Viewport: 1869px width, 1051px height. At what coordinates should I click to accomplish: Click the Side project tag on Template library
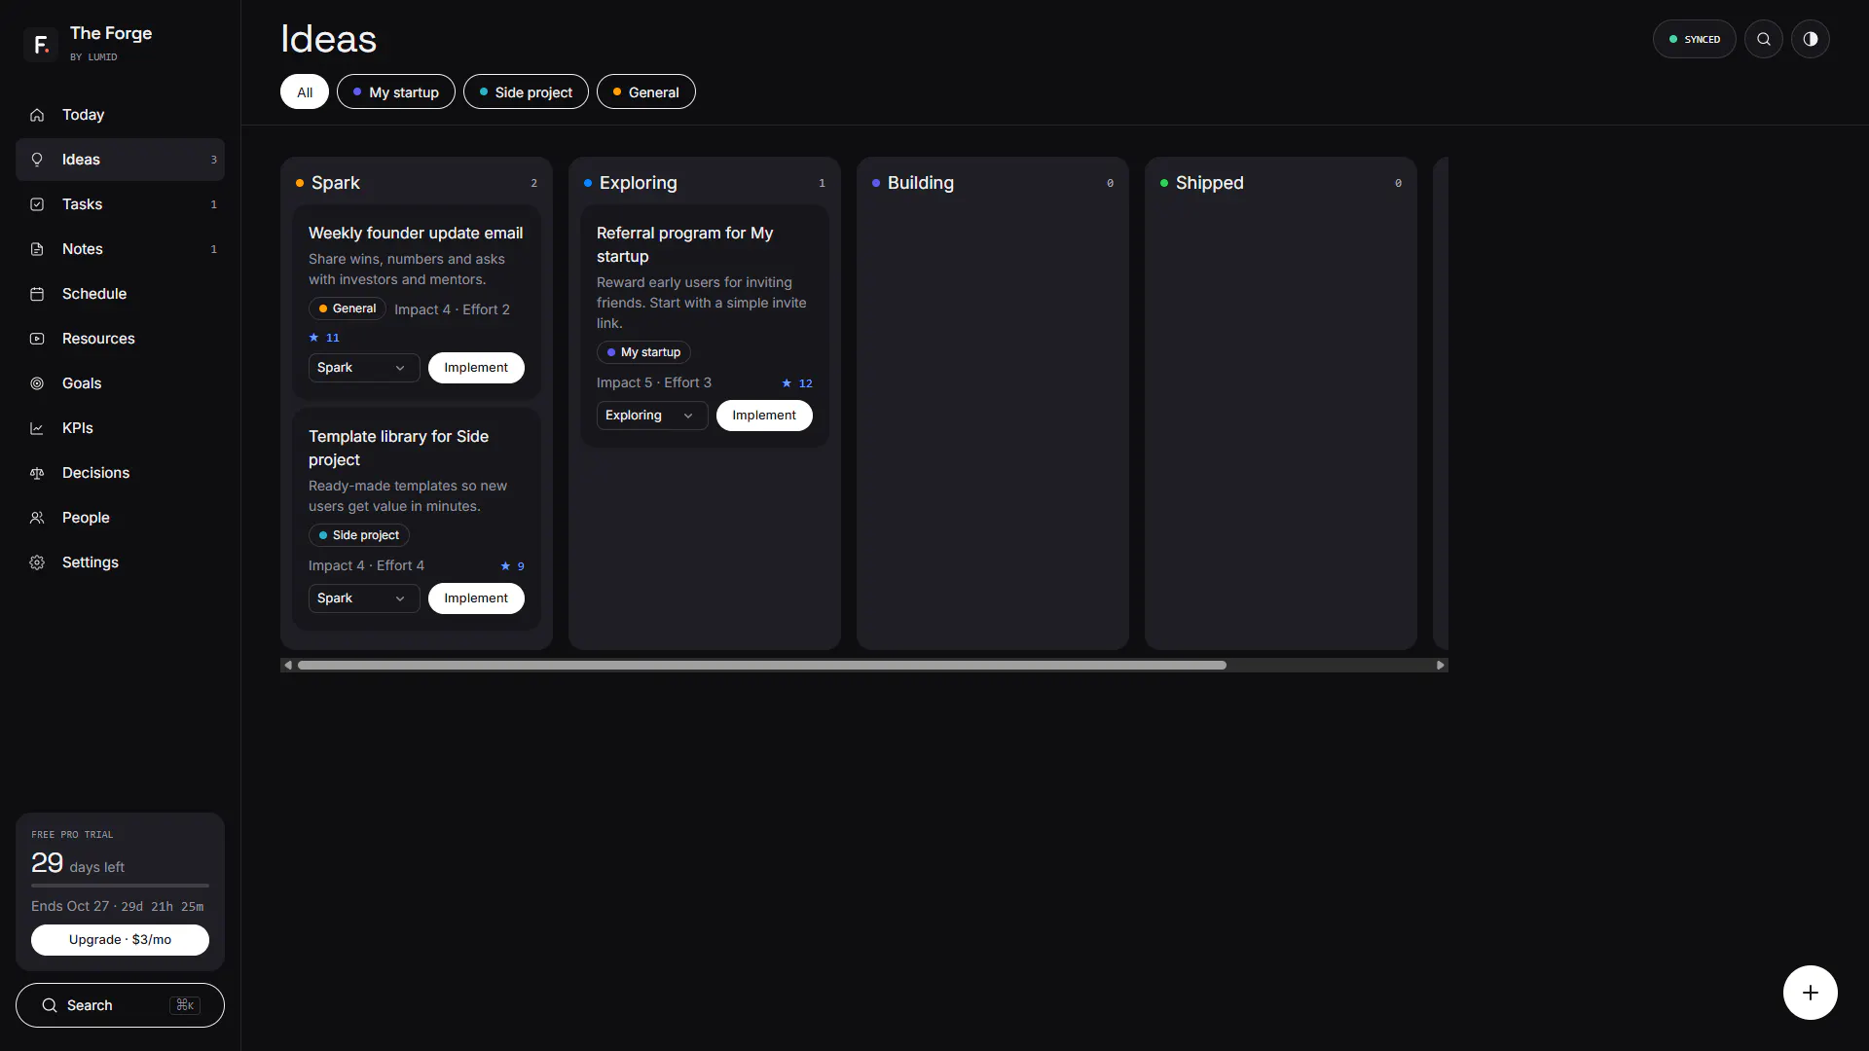click(x=359, y=535)
